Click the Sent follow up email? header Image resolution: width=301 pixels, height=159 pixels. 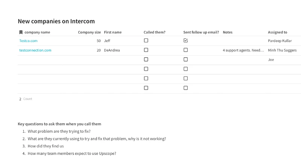pos(201,32)
